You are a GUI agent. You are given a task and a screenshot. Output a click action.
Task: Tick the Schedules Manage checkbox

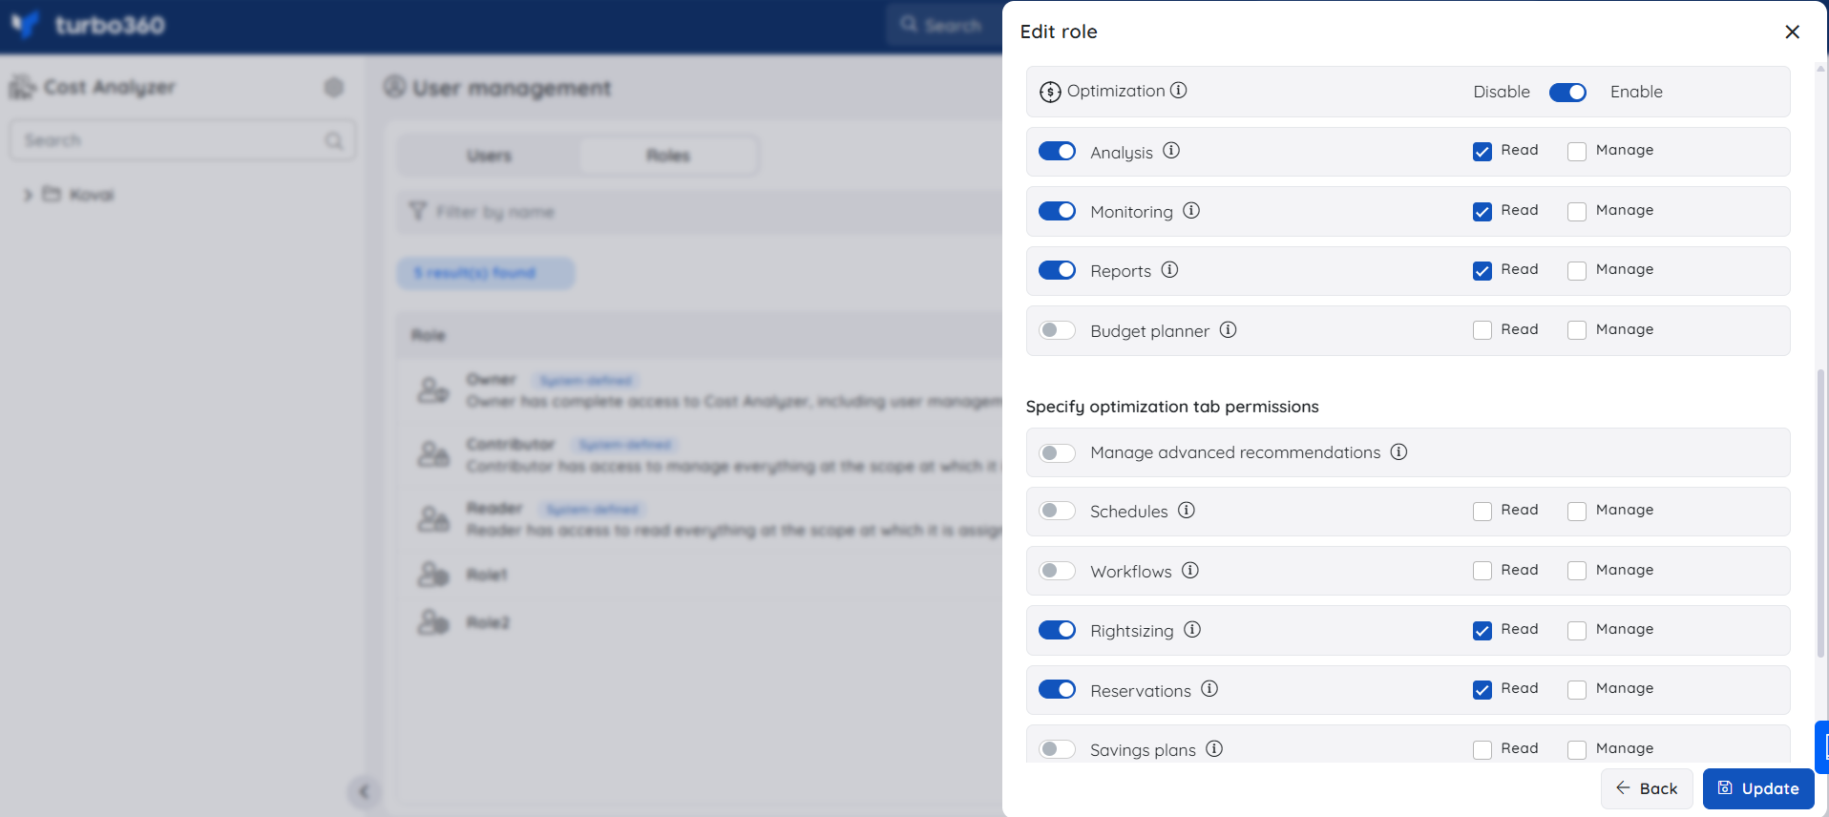coord(1577,512)
